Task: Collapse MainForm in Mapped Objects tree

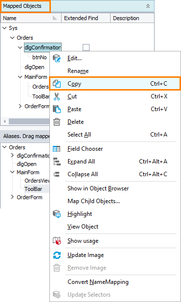Action: click(x=20, y=77)
